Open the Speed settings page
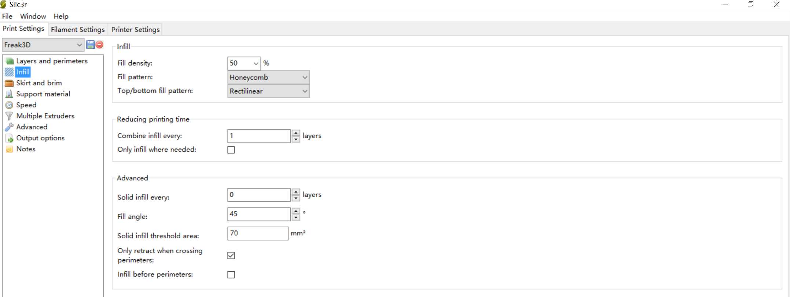Viewport: 790px width, 297px height. pos(26,105)
